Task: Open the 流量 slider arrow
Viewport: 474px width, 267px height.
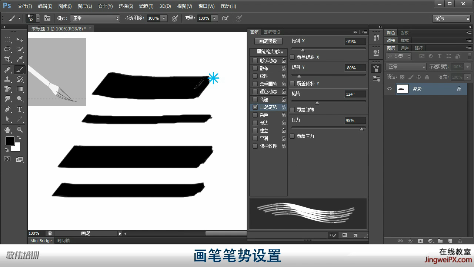Action: (x=214, y=18)
